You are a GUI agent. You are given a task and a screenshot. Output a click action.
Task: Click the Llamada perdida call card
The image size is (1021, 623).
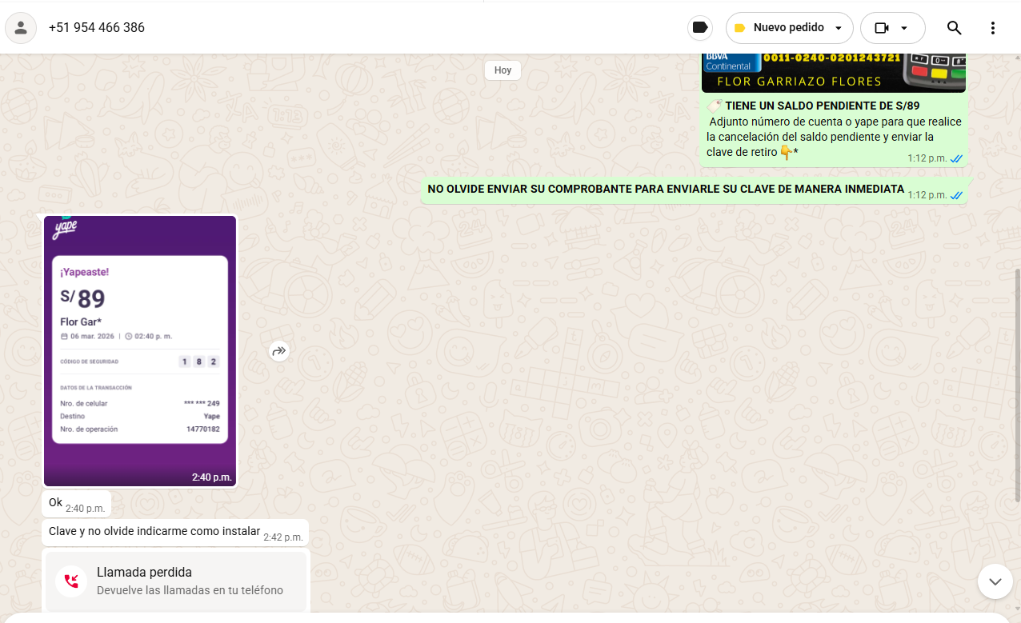tap(176, 581)
